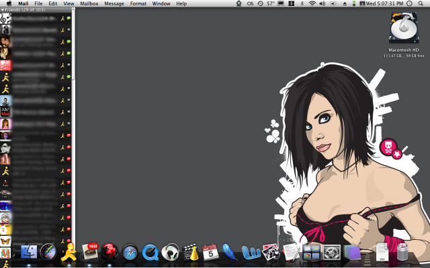Activate Spaces from the Dock
Screen dimensions: 430x268
coord(312,253)
